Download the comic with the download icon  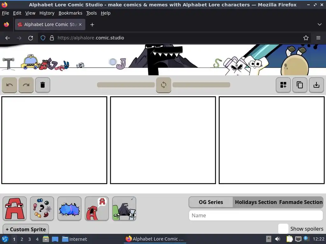316,85
